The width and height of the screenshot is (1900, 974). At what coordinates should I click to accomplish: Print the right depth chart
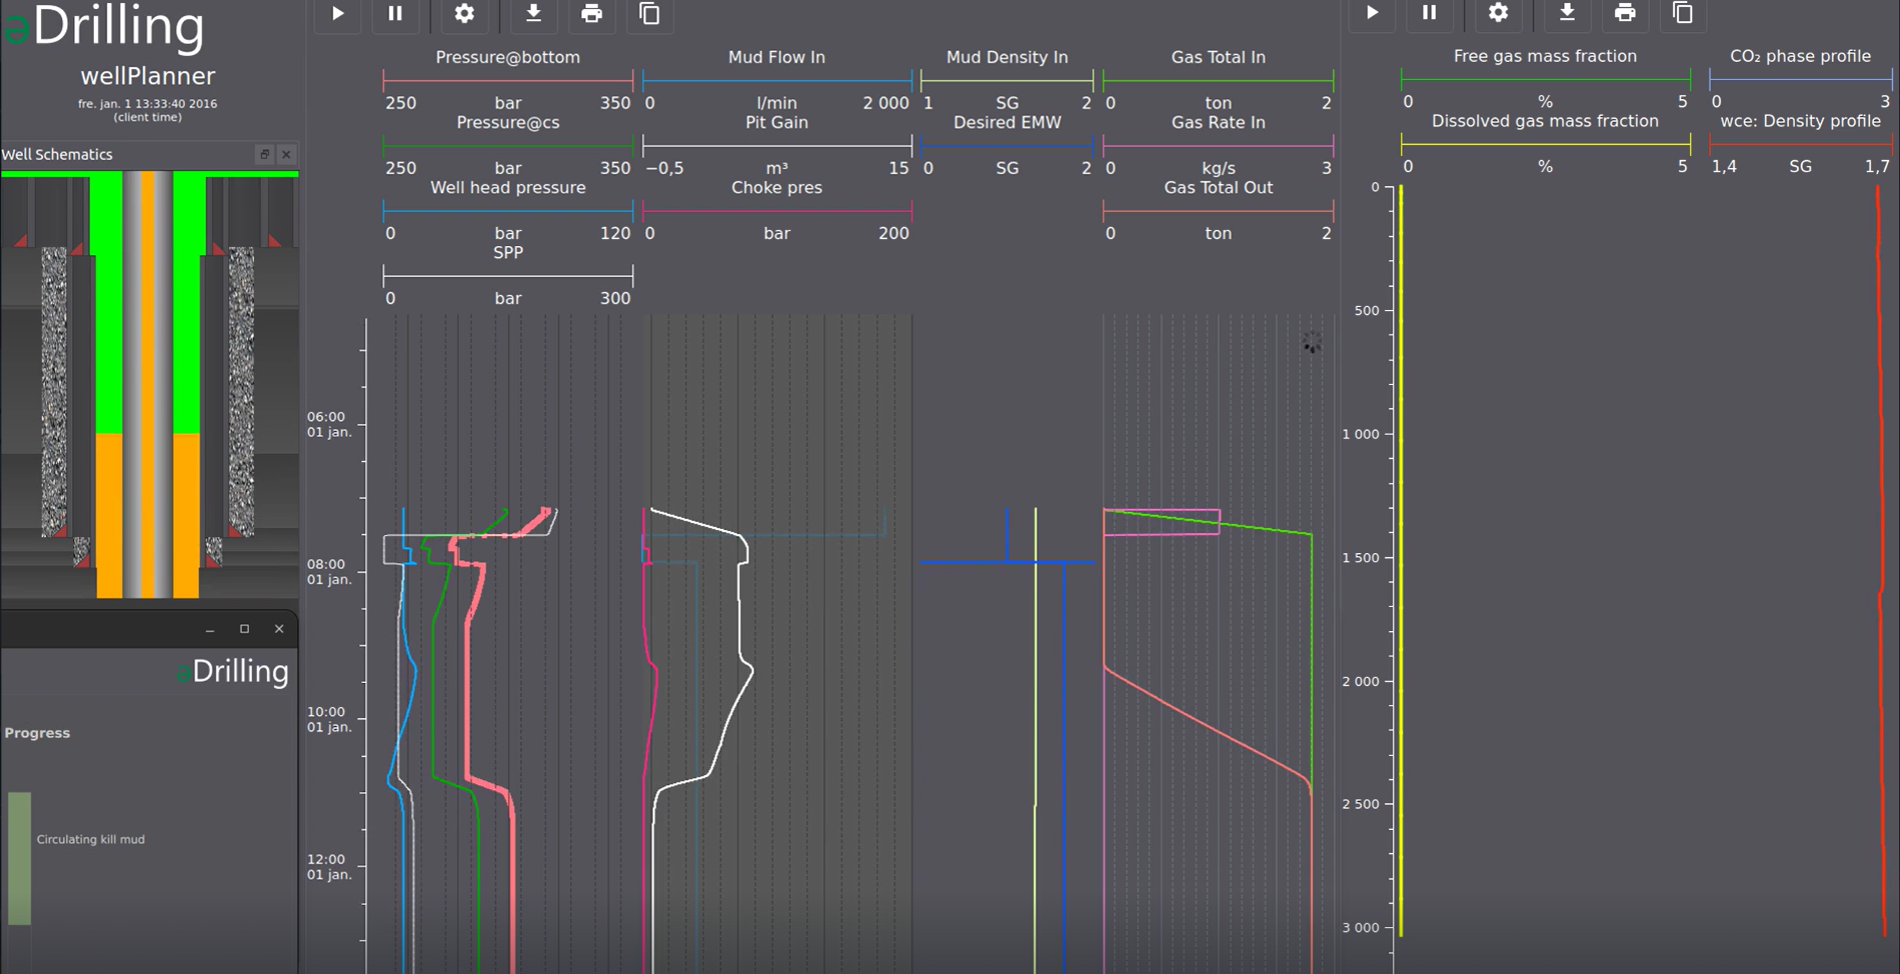pos(1625,13)
